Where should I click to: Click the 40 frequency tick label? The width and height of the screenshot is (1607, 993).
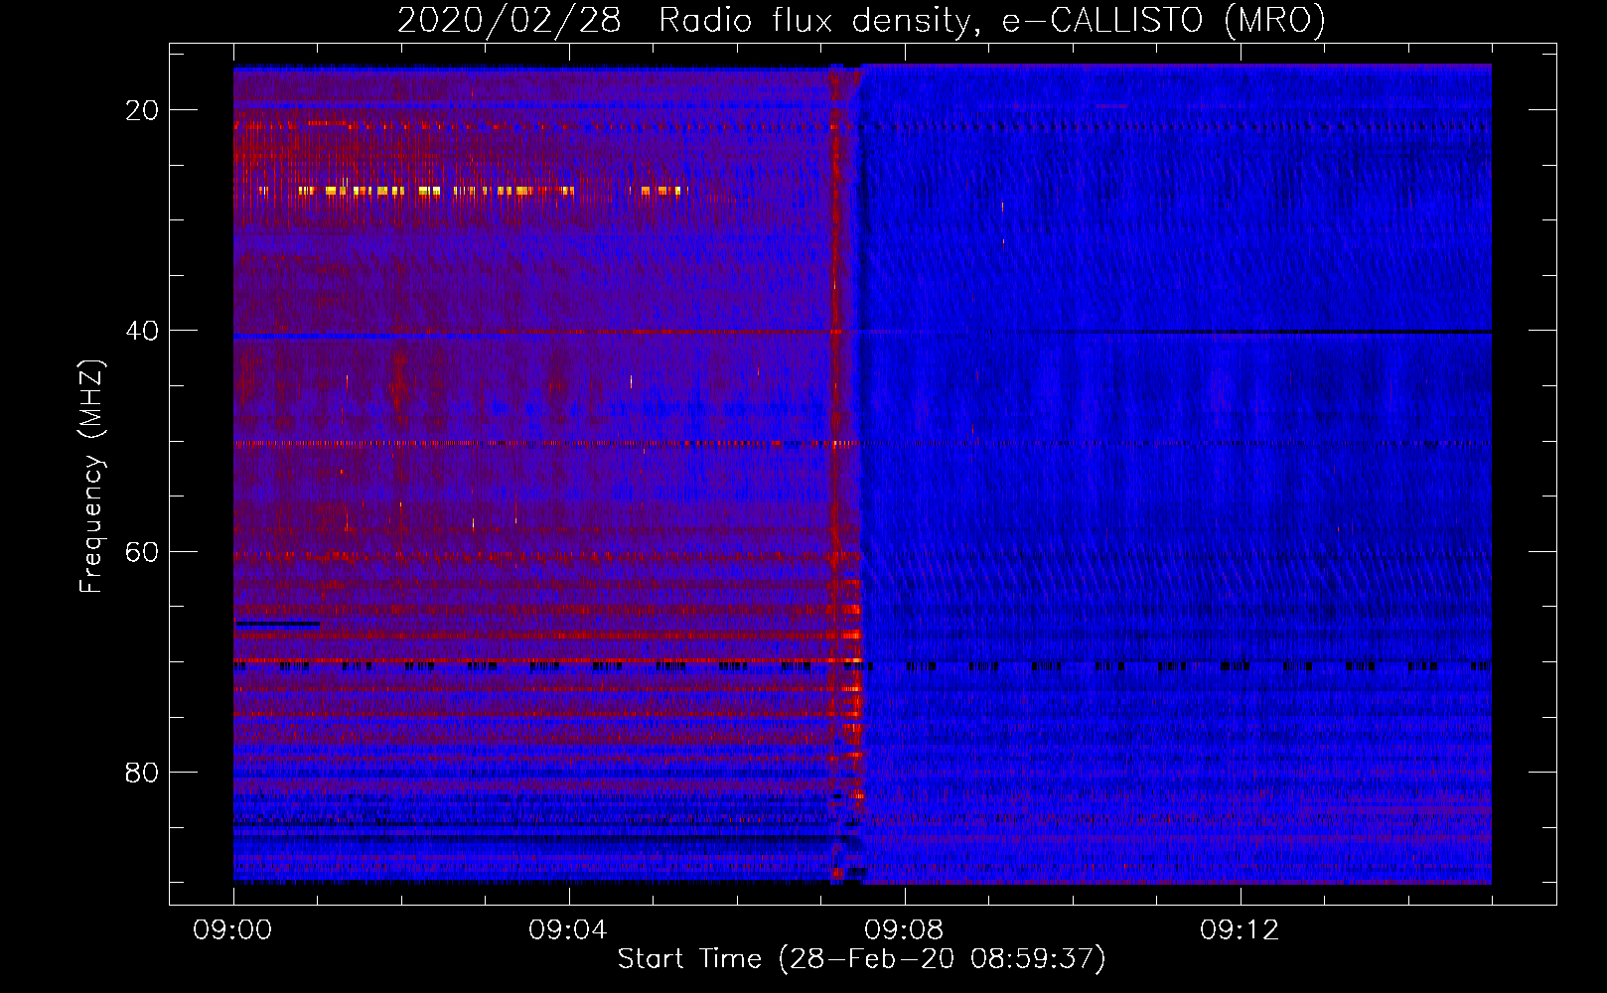coord(142,331)
